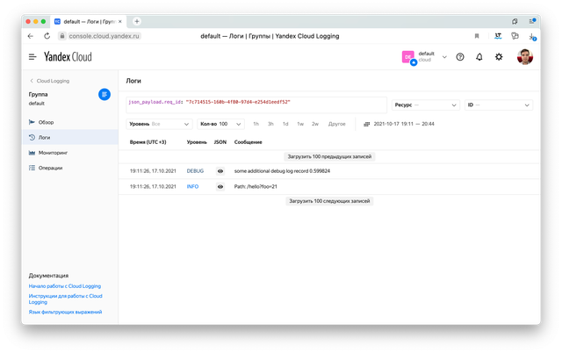Open the Язык фильтрующих выражений link
This screenshot has height=353, width=562.
tap(65, 312)
